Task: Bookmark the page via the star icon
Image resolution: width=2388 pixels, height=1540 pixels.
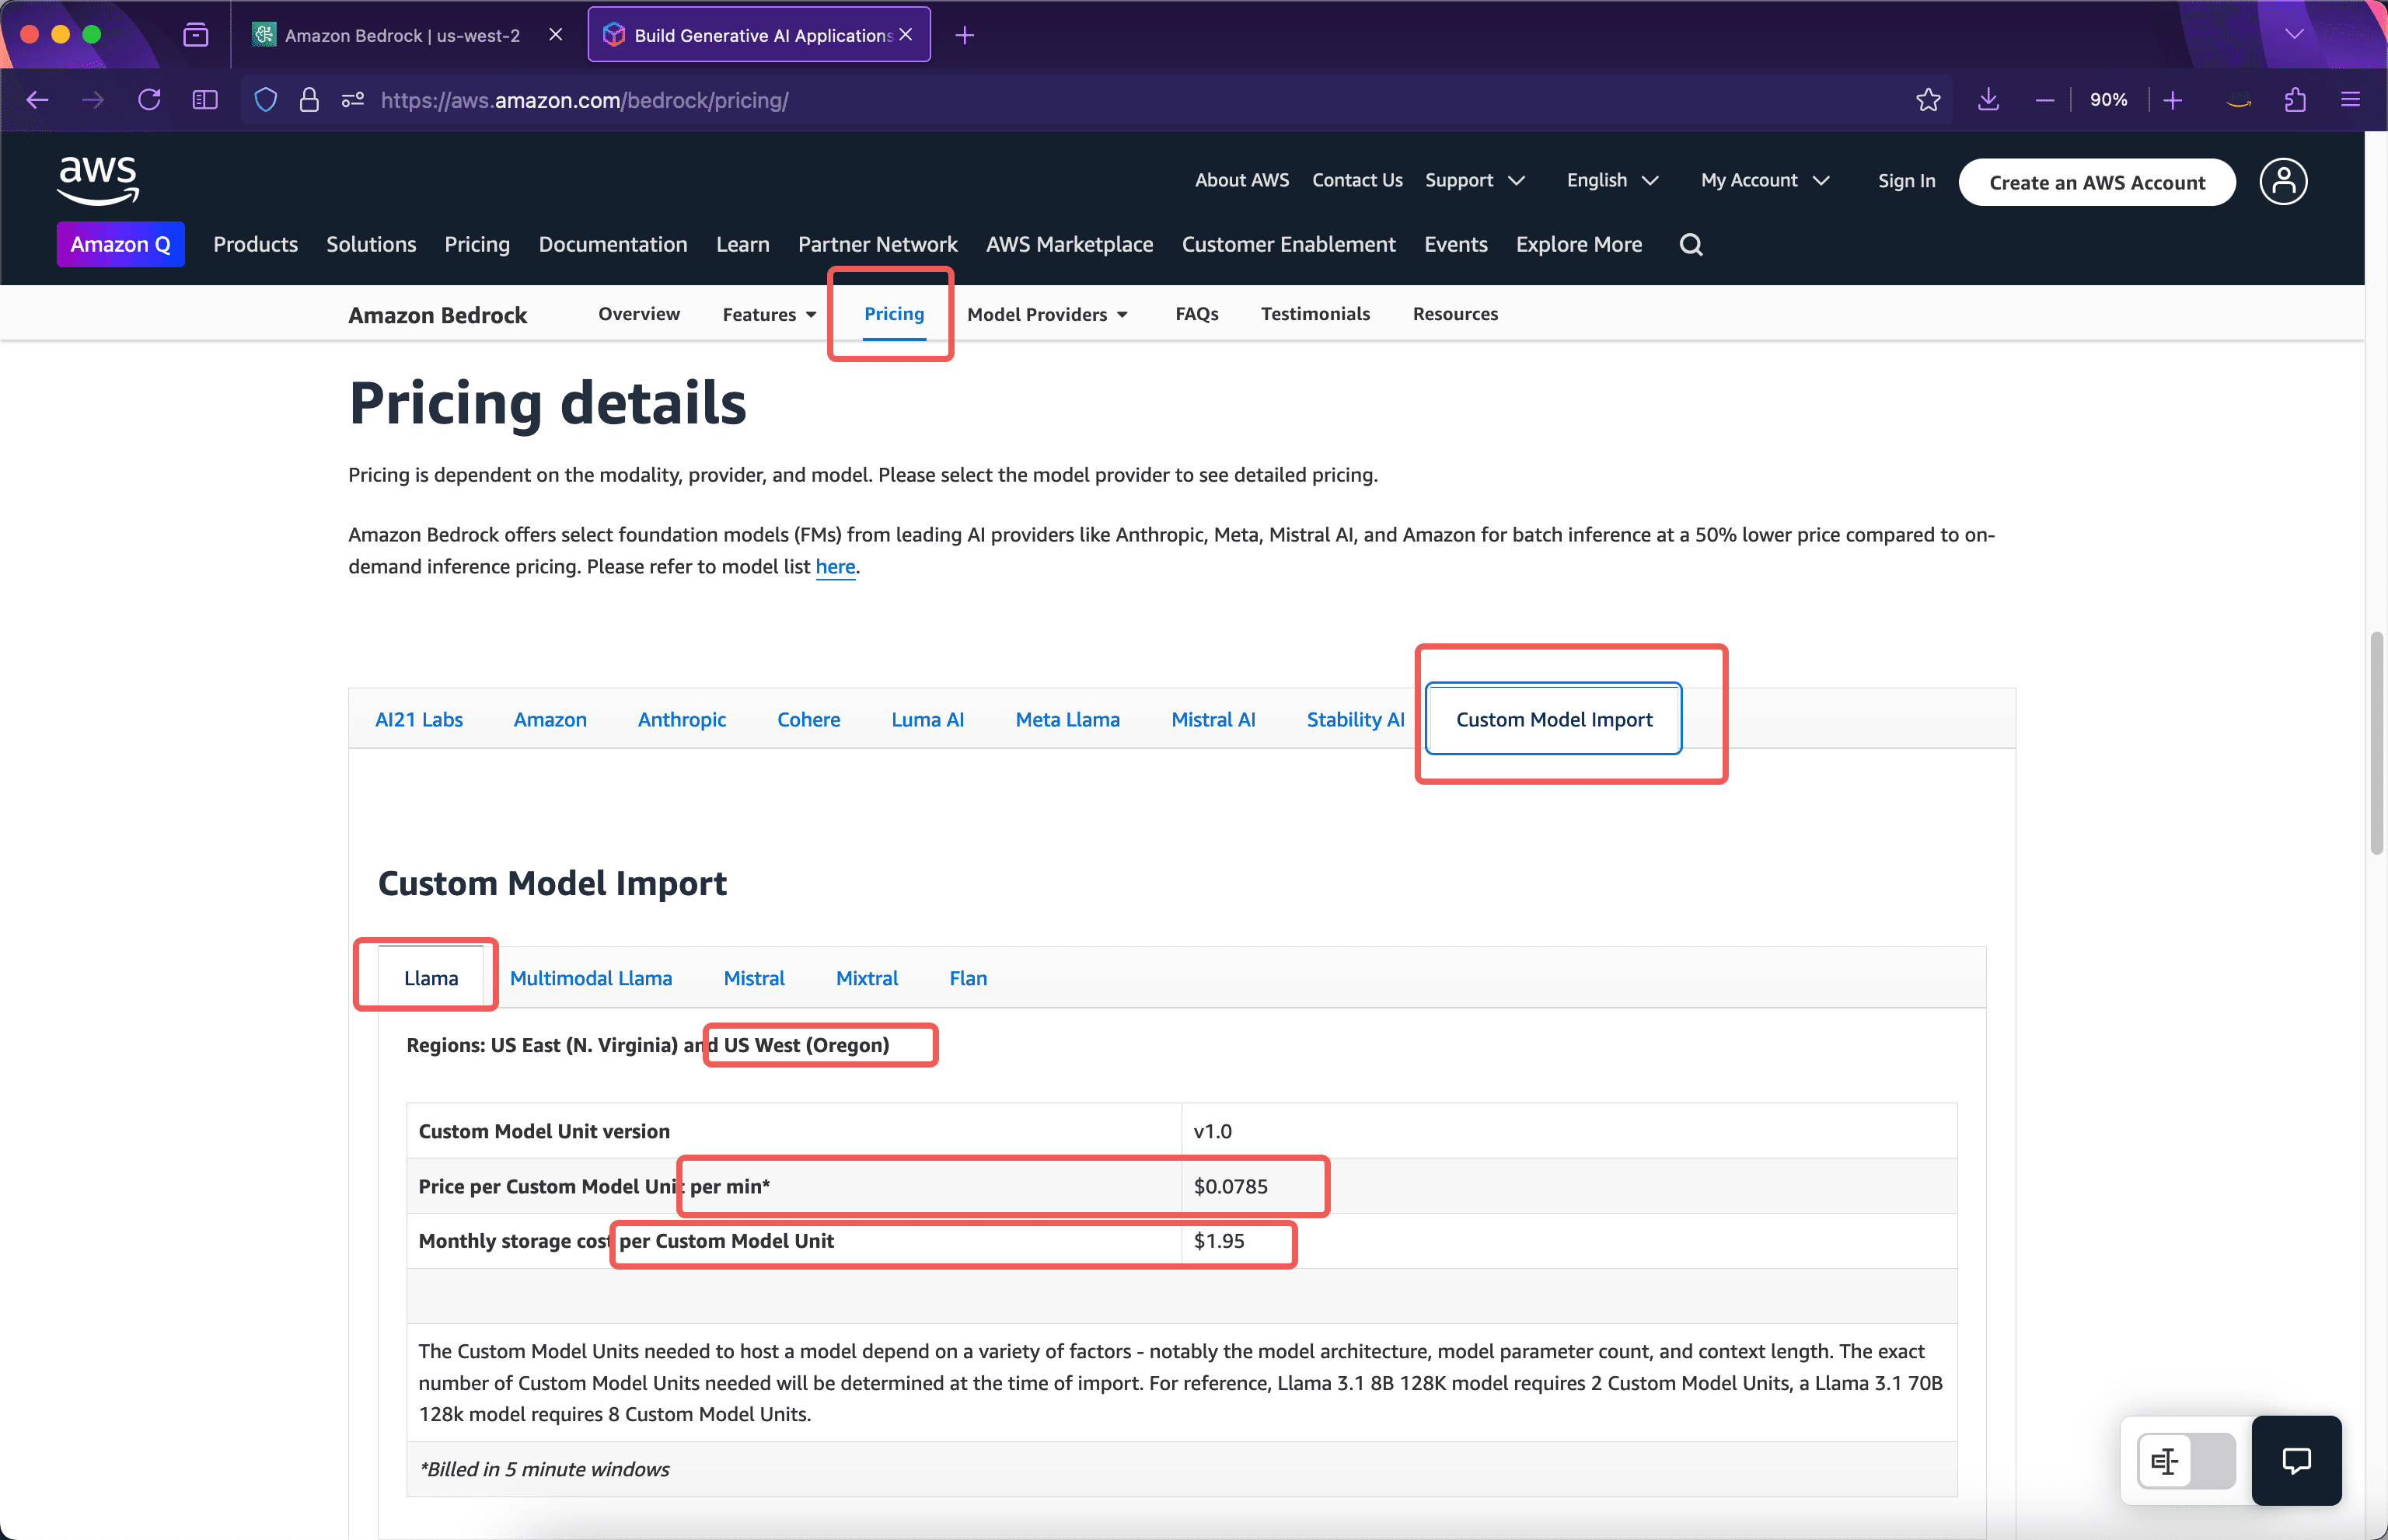Action: 1929,100
